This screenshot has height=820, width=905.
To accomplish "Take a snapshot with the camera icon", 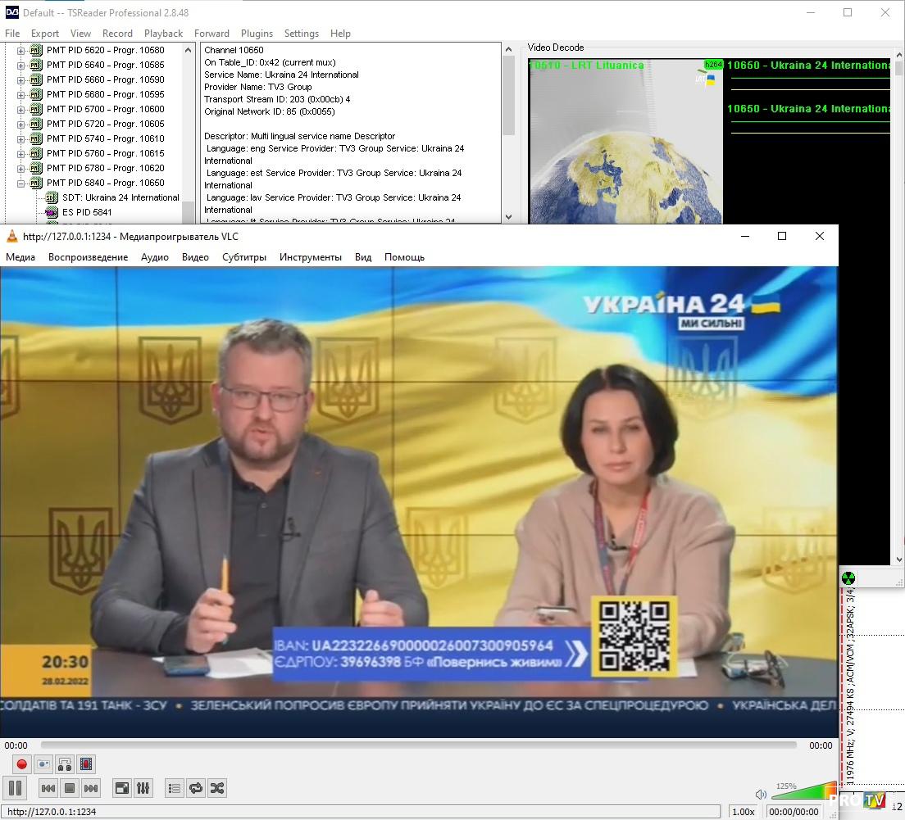I will click(43, 764).
